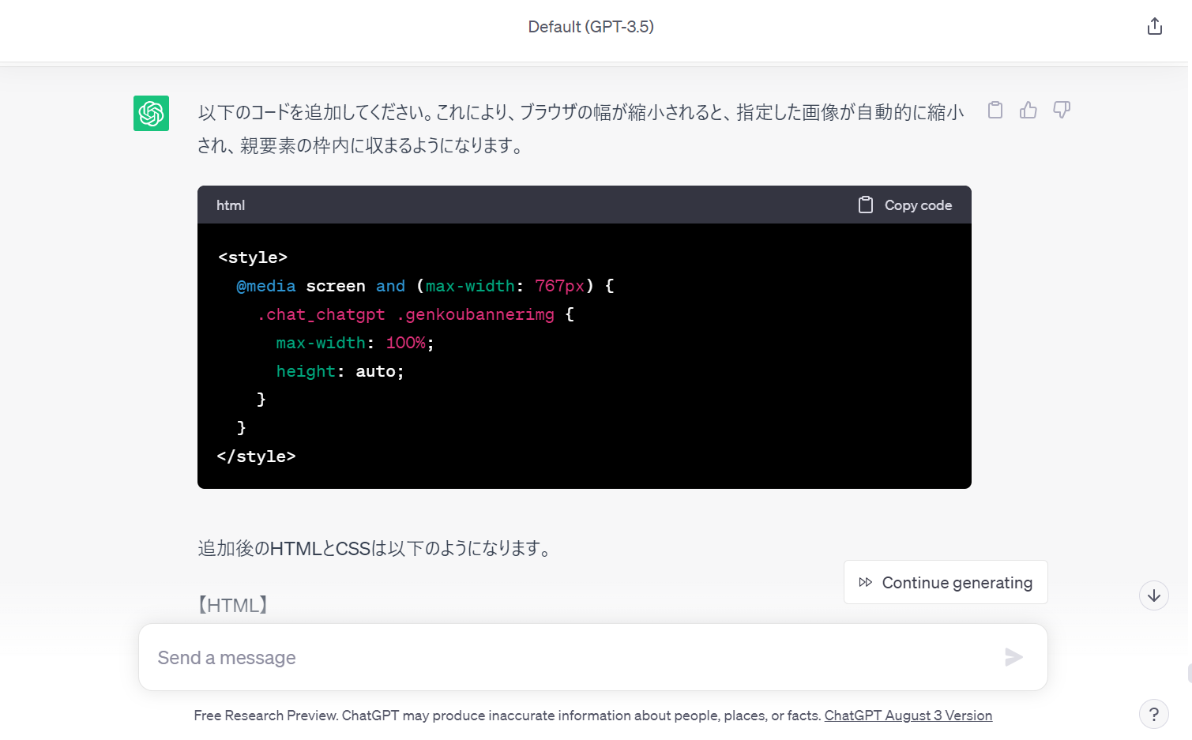The width and height of the screenshot is (1192, 740).
Task: Open the help question mark button
Action: [1154, 714]
